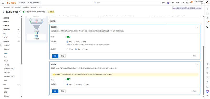The width and height of the screenshot is (210, 99).
Task: Click the hexagon settings icon in right sidebar
Action: [207, 77]
